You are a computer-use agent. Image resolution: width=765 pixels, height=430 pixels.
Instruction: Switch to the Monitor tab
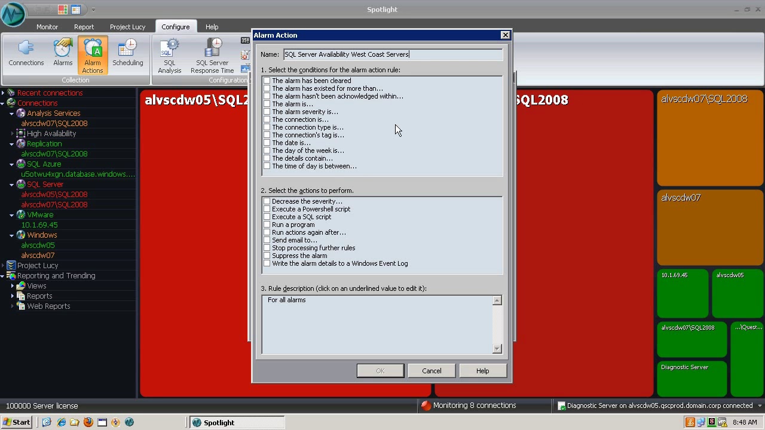tap(47, 27)
